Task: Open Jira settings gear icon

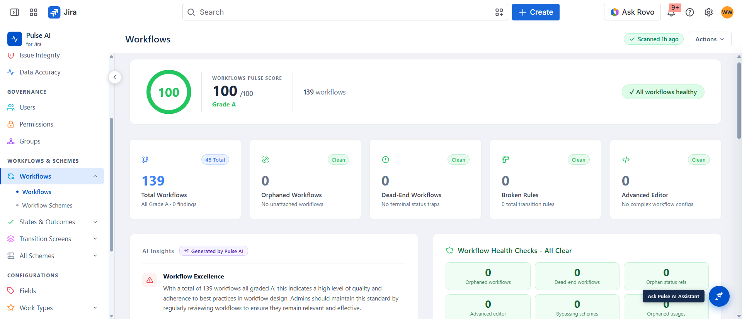Action: [x=708, y=12]
